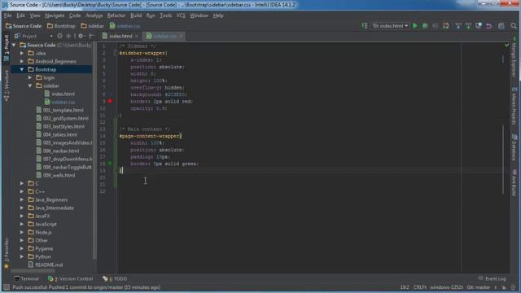Collapse the Bootstrap folder
The width and height of the screenshot is (521, 293).
coord(22,69)
